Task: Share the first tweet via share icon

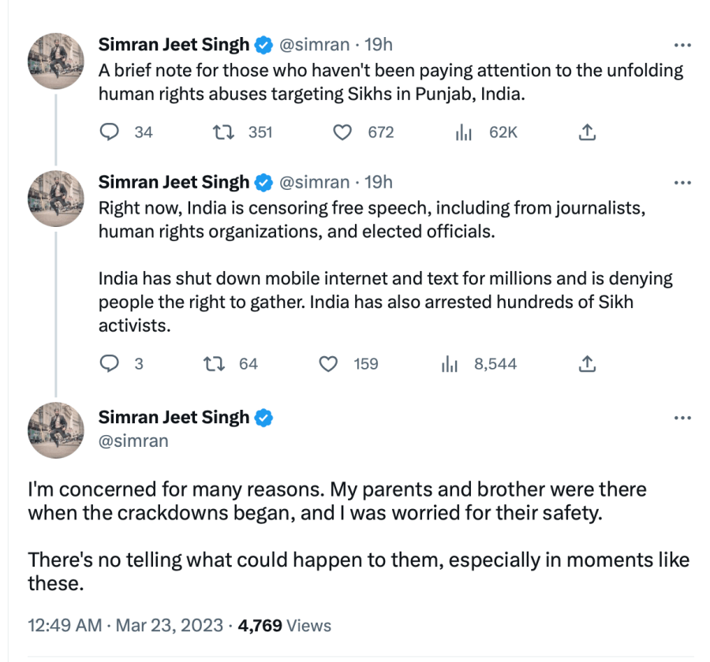Action: pyautogui.click(x=586, y=132)
